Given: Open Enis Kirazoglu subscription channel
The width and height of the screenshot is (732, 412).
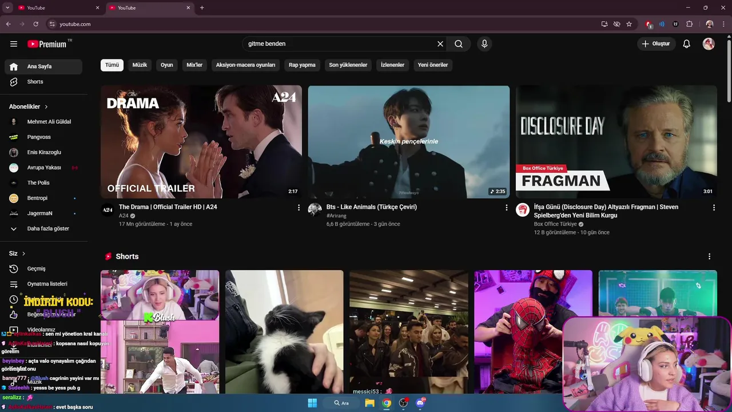Looking at the screenshot, I should pyautogui.click(x=43, y=152).
